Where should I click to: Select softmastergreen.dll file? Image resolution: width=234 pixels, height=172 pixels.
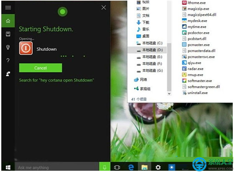click(x=201, y=87)
